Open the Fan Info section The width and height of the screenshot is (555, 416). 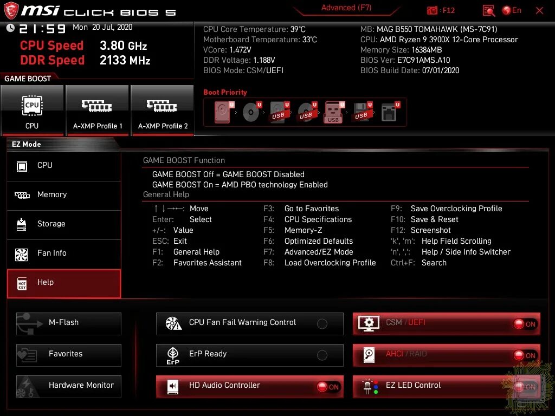click(64, 253)
